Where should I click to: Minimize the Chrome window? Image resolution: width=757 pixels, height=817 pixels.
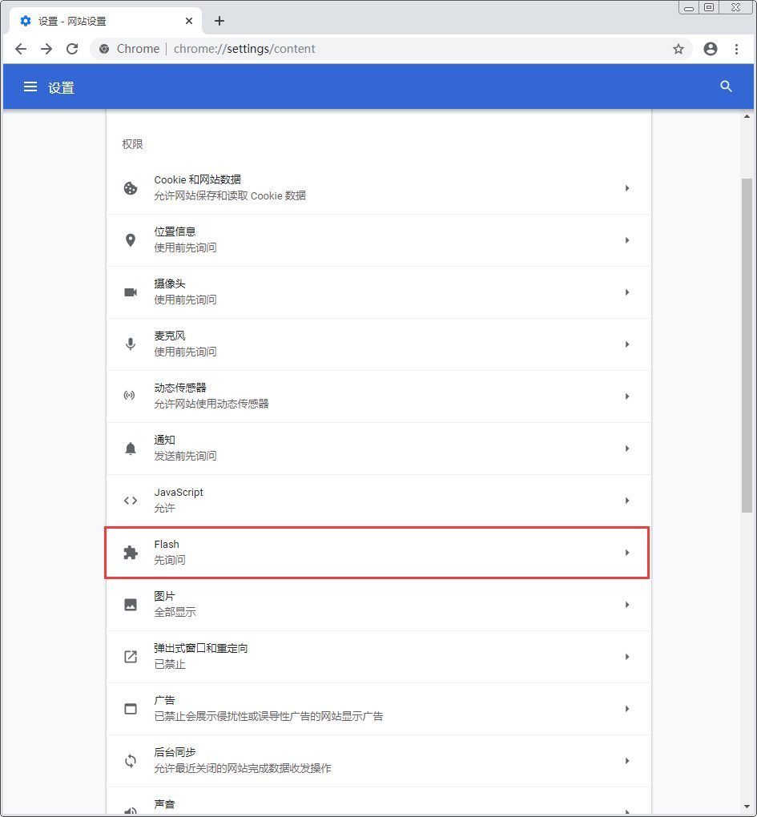688,8
